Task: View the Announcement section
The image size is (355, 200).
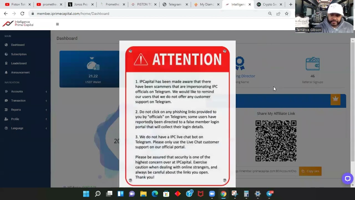Action: 20,72
